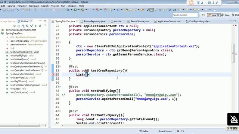Open Debug dropdown arrow beside bug icon
Viewport: 239px width, 134px height.
[x=71, y=10]
